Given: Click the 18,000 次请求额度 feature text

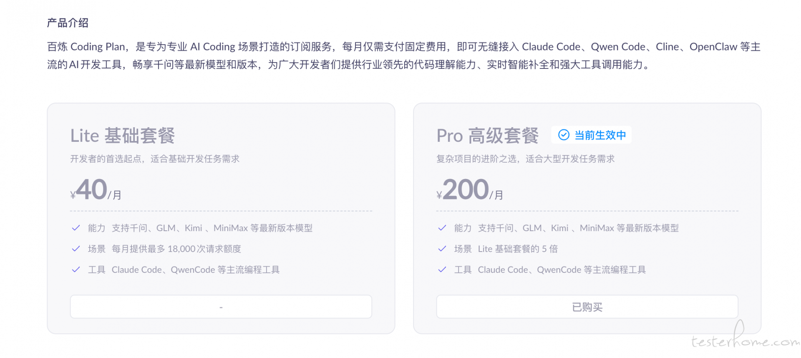Looking at the screenshot, I should [204, 249].
